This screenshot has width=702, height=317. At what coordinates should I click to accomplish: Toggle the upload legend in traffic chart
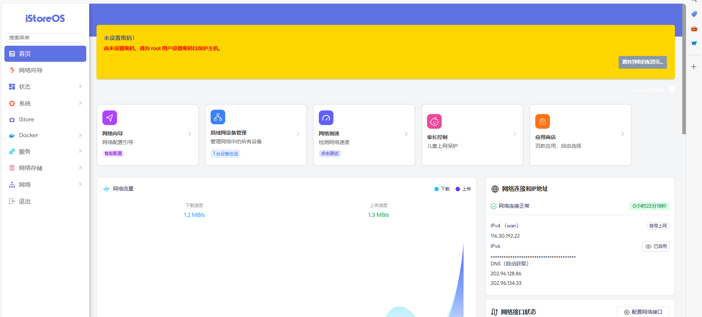(463, 189)
